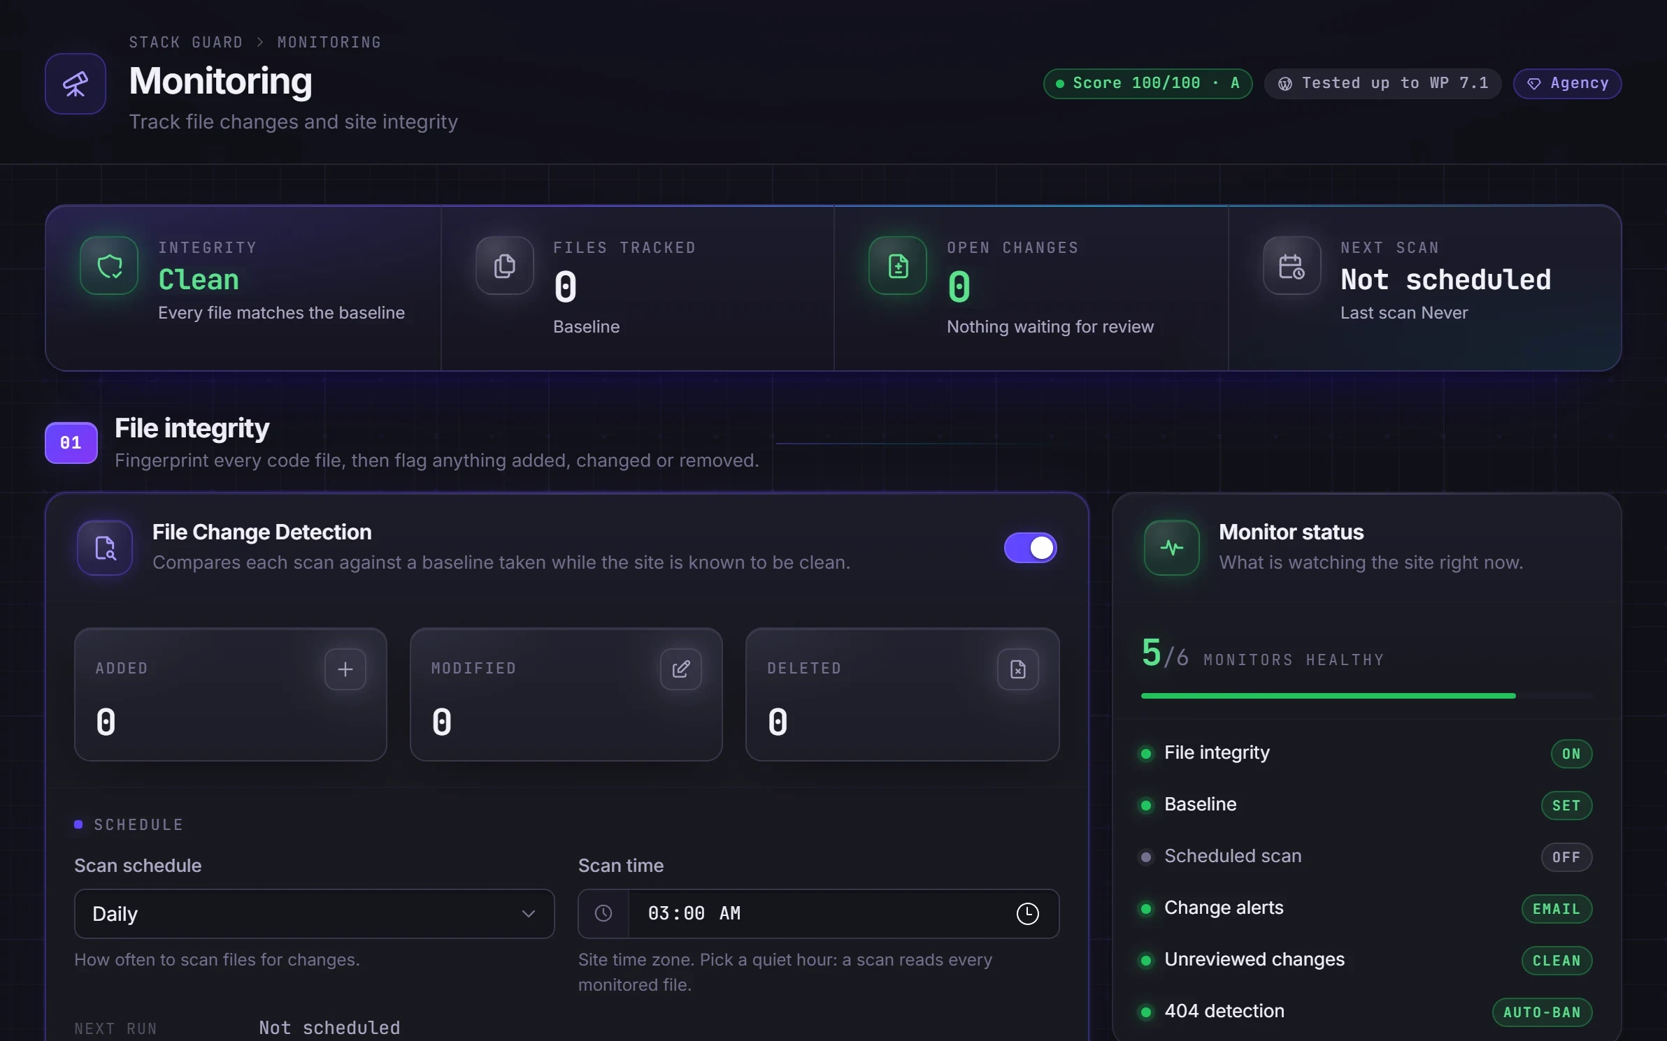Click the 'Change alerts' monitor row label
Image resolution: width=1667 pixels, height=1041 pixels.
(1224, 908)
